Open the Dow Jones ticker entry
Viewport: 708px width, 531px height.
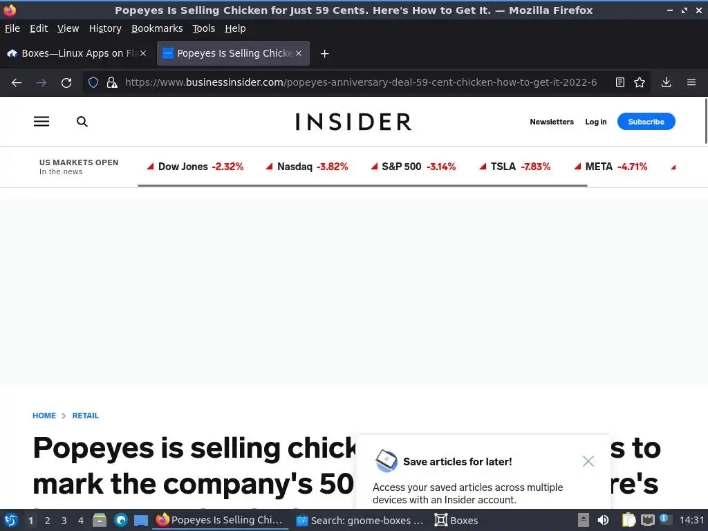[x=195, y=167]
